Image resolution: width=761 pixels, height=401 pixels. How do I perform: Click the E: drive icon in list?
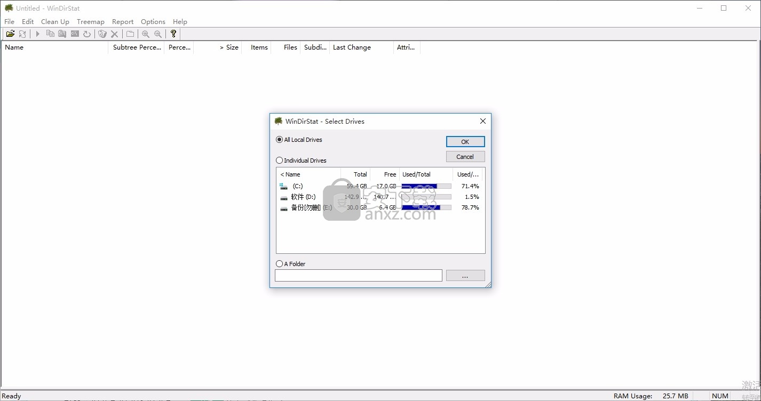tap(284, 208)
